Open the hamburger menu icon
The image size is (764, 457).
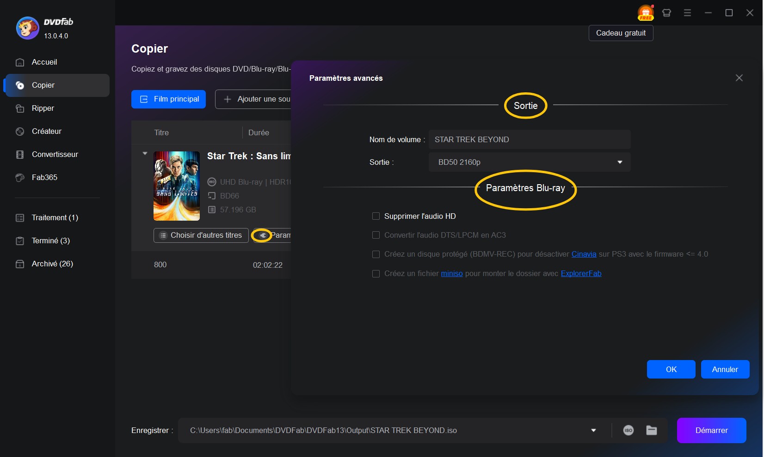pyautogui.click(x=687, y=13)
